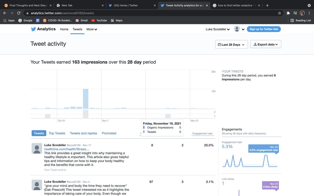Switch to the Promoted tab
This screenshot has width=314, height=196.
point(109,133)
